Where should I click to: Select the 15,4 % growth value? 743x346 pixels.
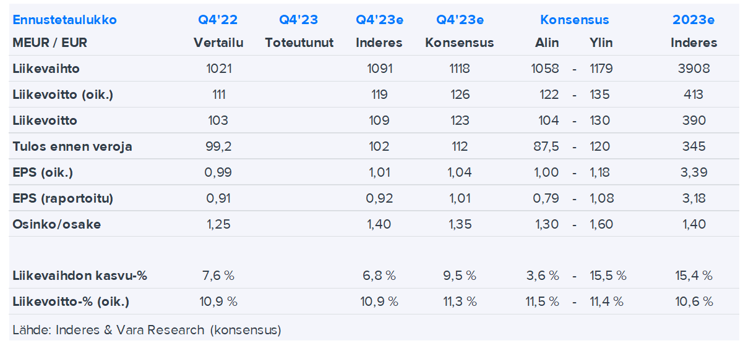click(694, 276)
